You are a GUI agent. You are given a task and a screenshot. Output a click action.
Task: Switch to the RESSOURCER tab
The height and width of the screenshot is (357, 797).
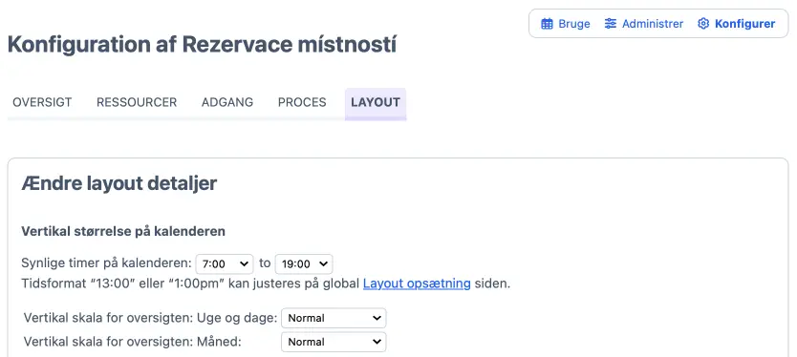(137, 102)
